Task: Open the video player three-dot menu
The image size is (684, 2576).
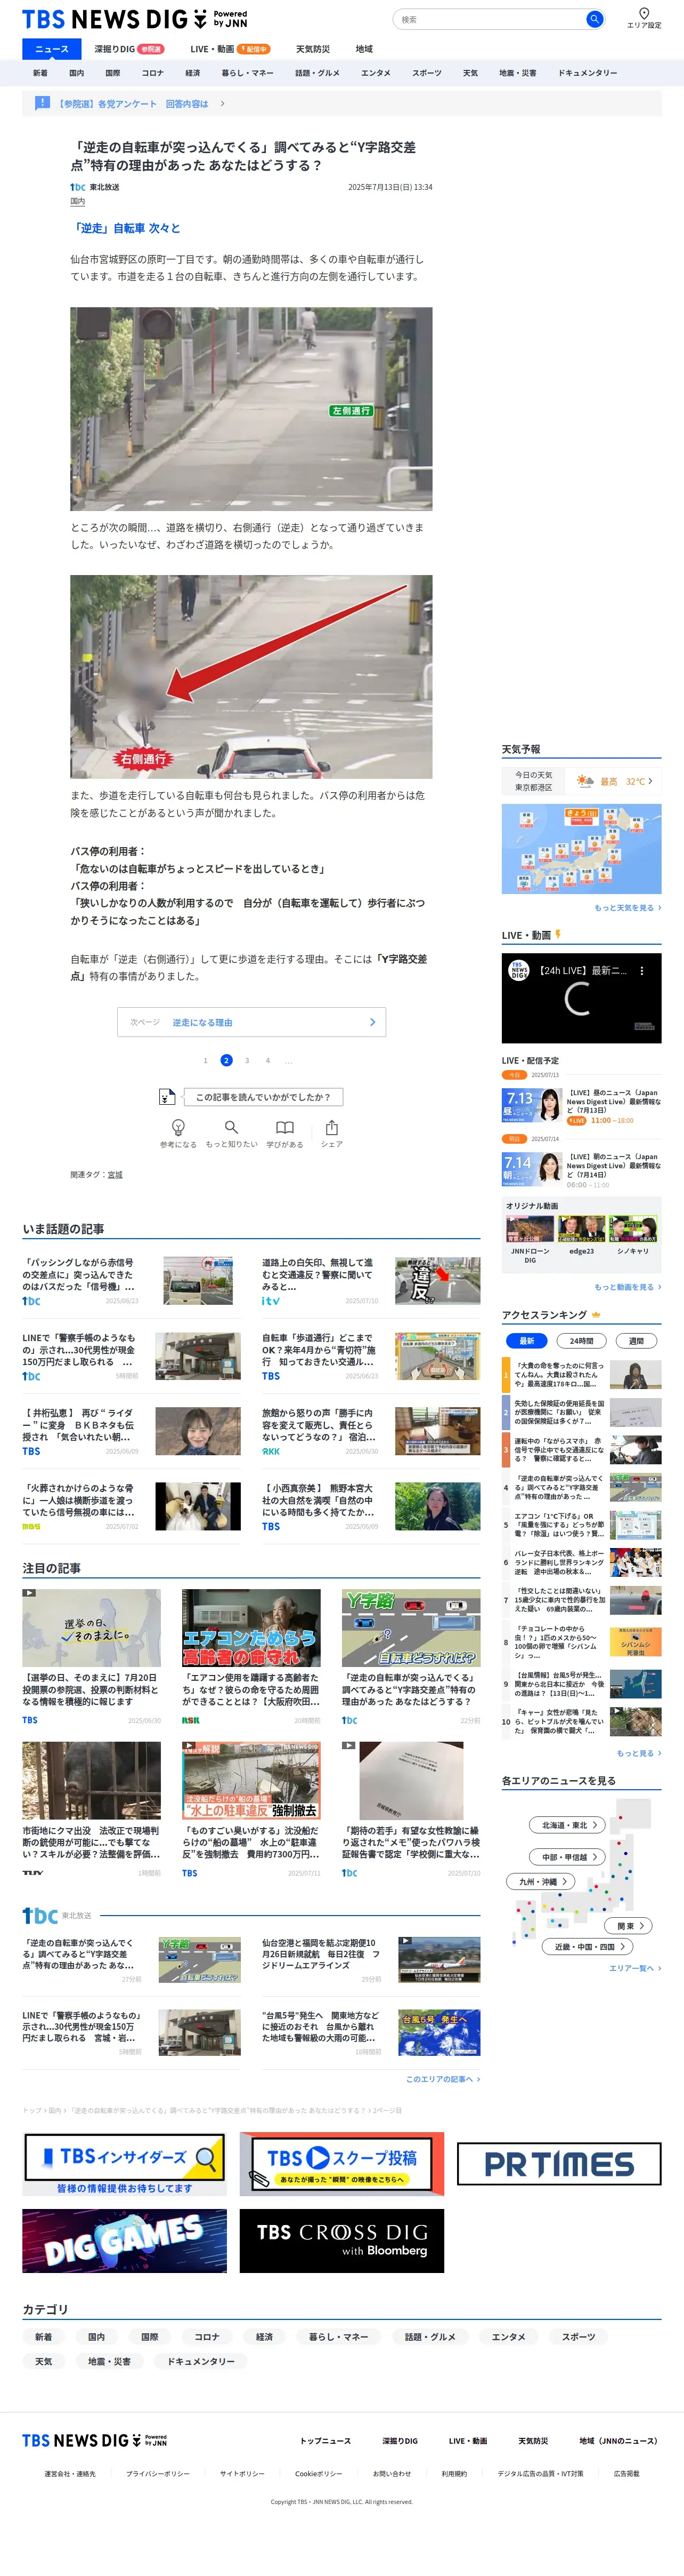Action: tap(642, 970)
